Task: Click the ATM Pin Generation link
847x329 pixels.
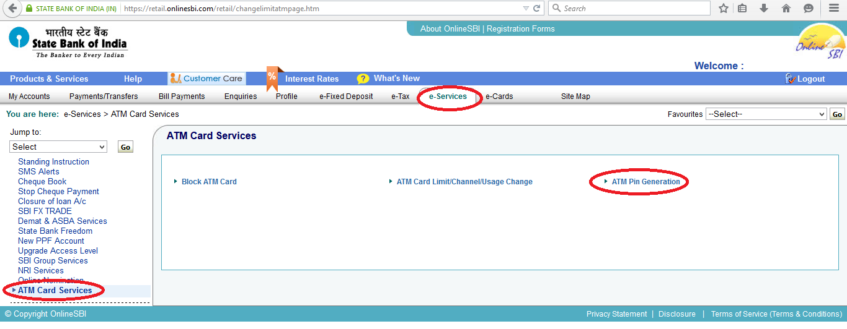Action: tap(645, 182)
